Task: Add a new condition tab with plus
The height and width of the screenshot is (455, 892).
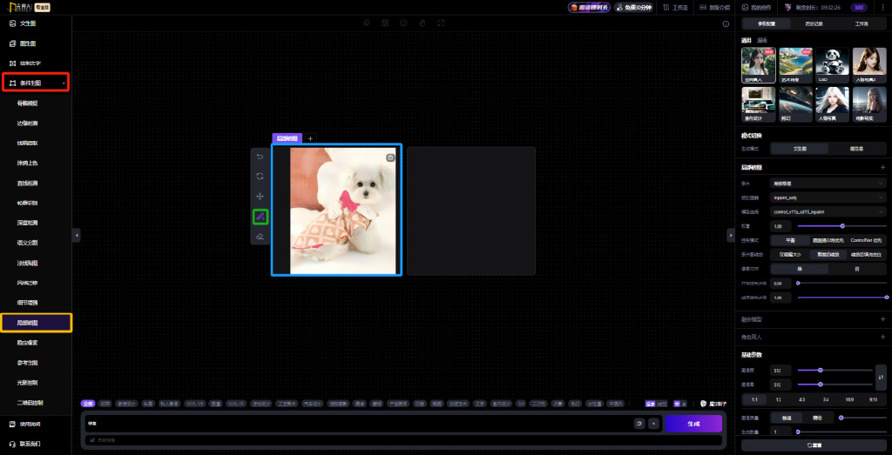Action: [310, 138]
